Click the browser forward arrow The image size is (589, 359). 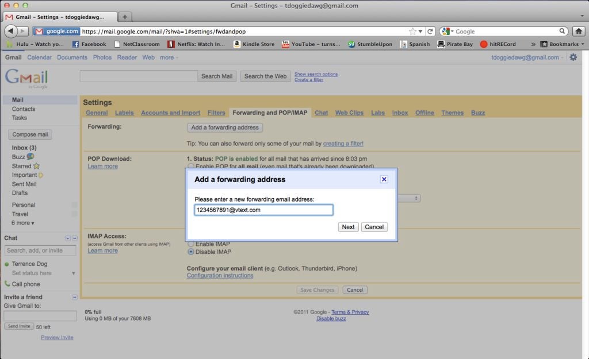pos(23,31)
